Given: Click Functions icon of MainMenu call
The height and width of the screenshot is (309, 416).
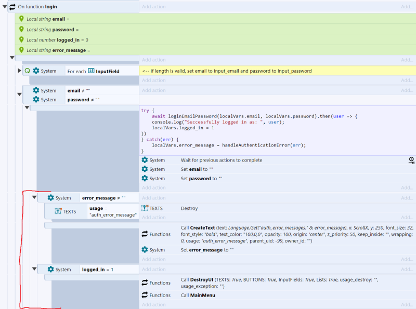Looking at the screenshot, I should point(145,295).
